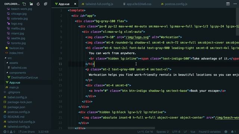The height and width of the screenshot is (134, 239).
Task: Change file encoding via UTF-8
Action: [x=176, y=132]
